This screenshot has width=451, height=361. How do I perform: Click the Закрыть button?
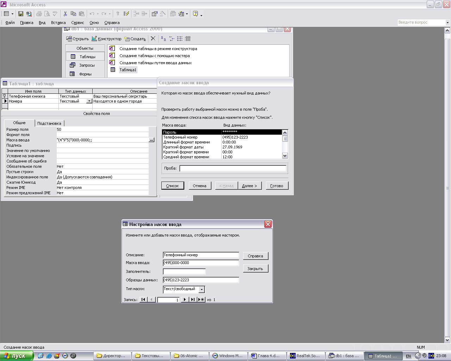click(x=255, y=269)
